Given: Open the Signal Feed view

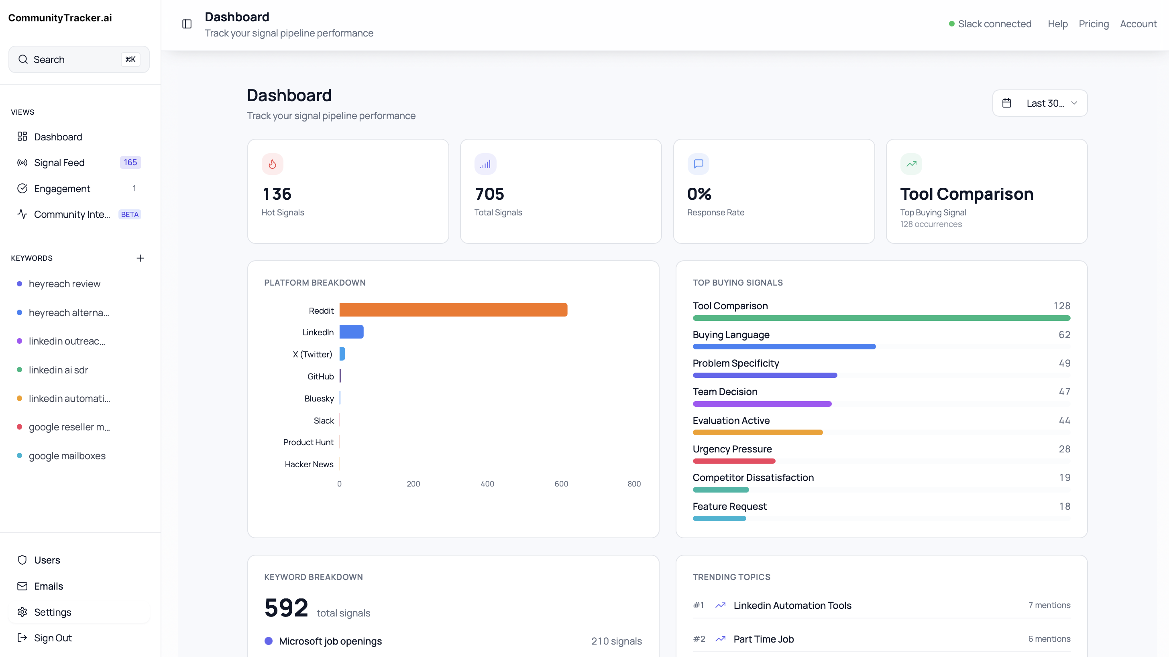Looking at the screenshot, I should coord(59,162).
